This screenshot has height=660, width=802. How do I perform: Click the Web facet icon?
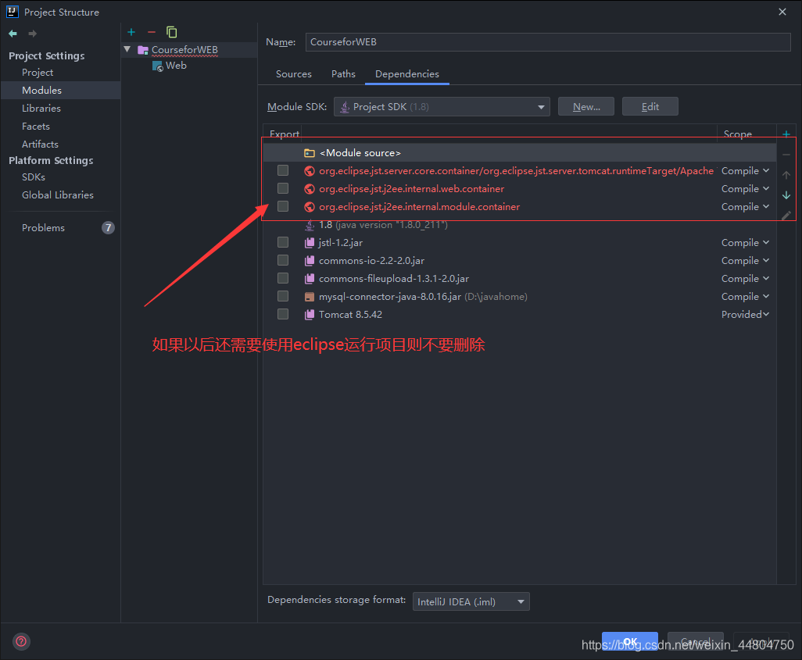point(158,66)
